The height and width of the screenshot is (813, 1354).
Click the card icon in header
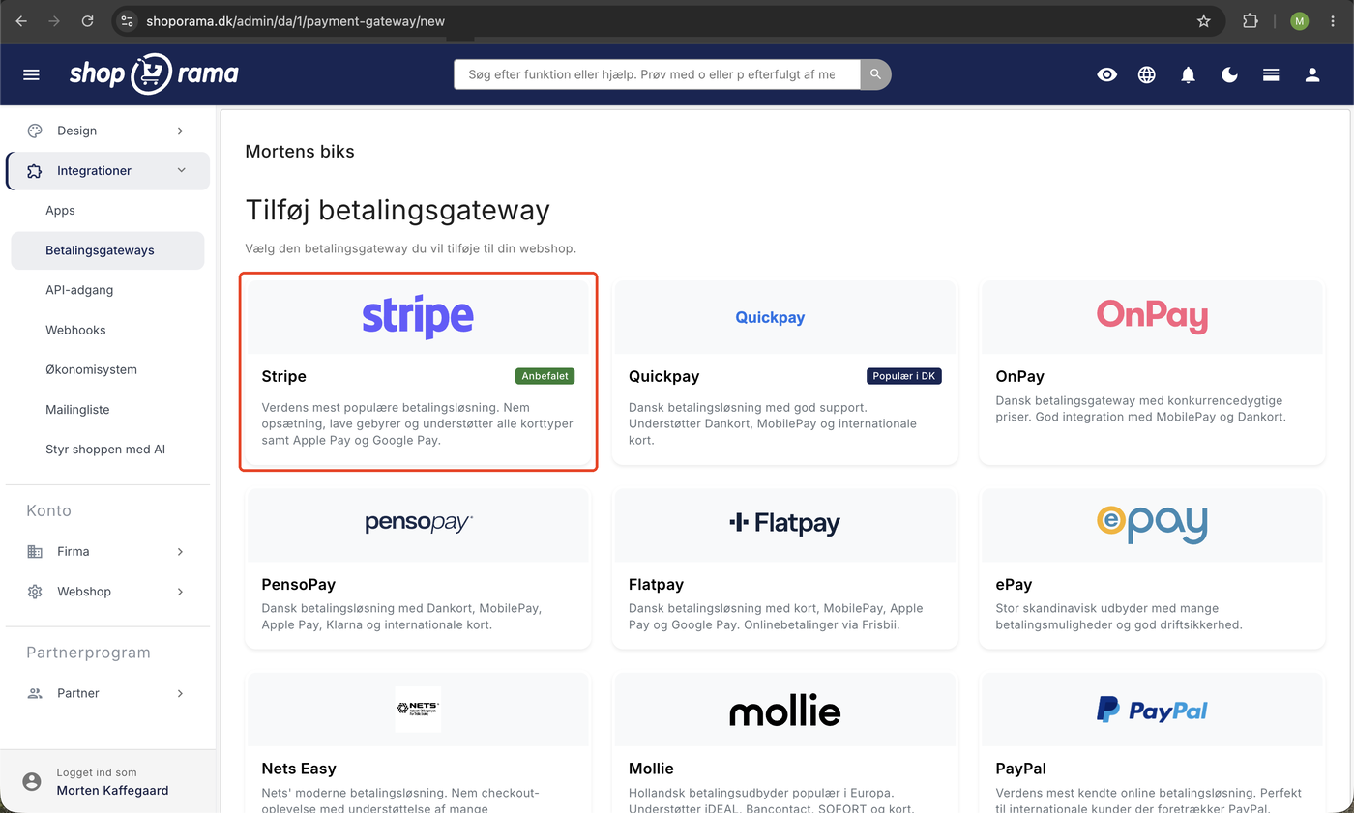[1271, 74]
